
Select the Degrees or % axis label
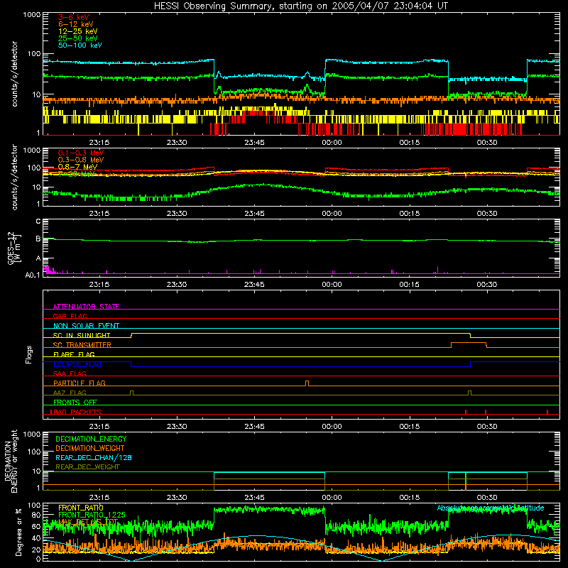[x=18, y=532]
